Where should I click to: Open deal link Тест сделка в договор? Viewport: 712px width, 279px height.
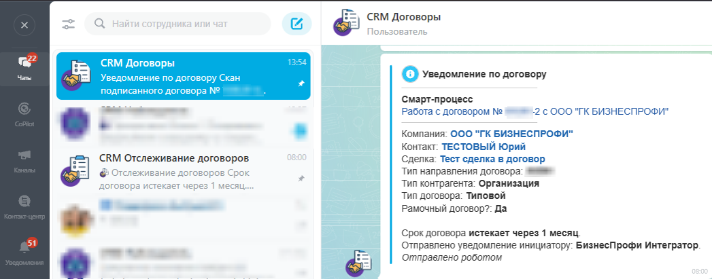492,159
